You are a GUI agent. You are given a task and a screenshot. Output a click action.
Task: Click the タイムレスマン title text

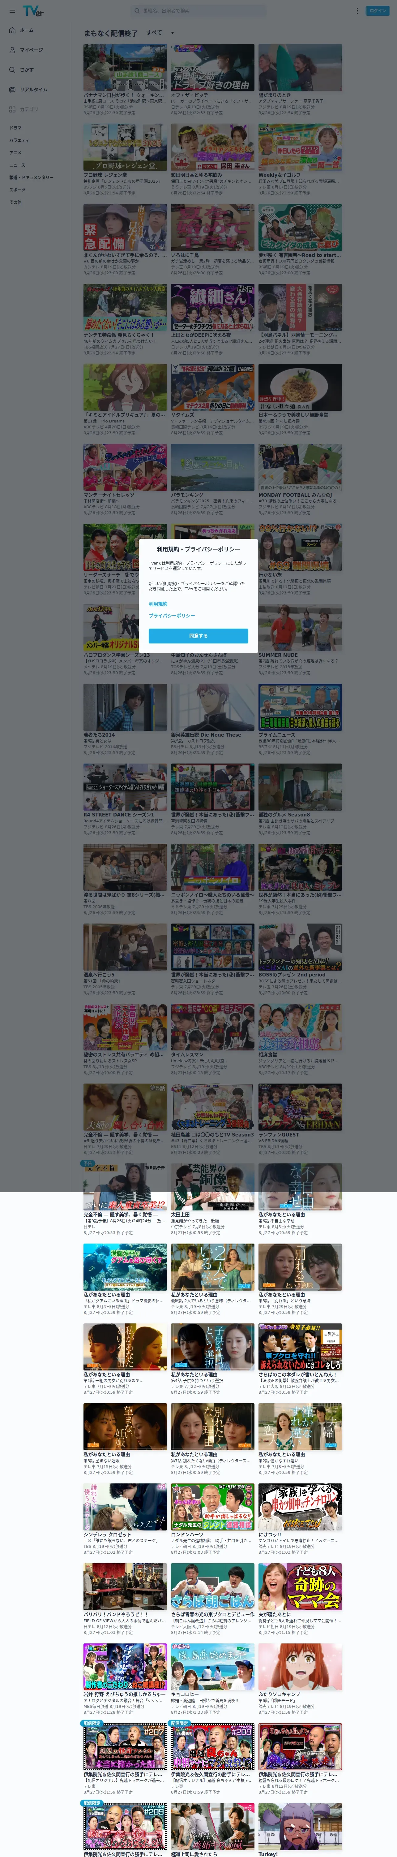click(187, 1055)
